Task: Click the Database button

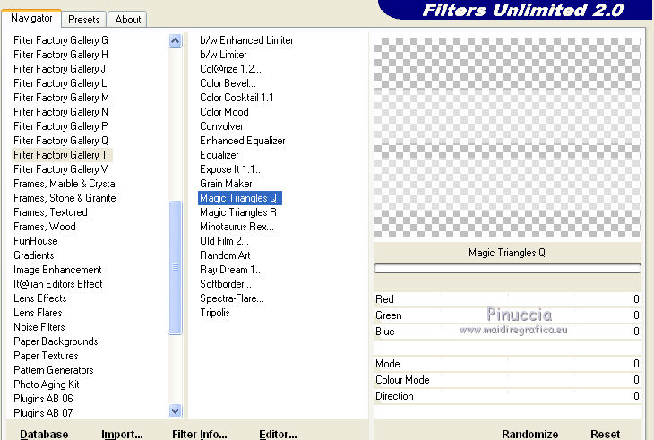Action: 44,434
